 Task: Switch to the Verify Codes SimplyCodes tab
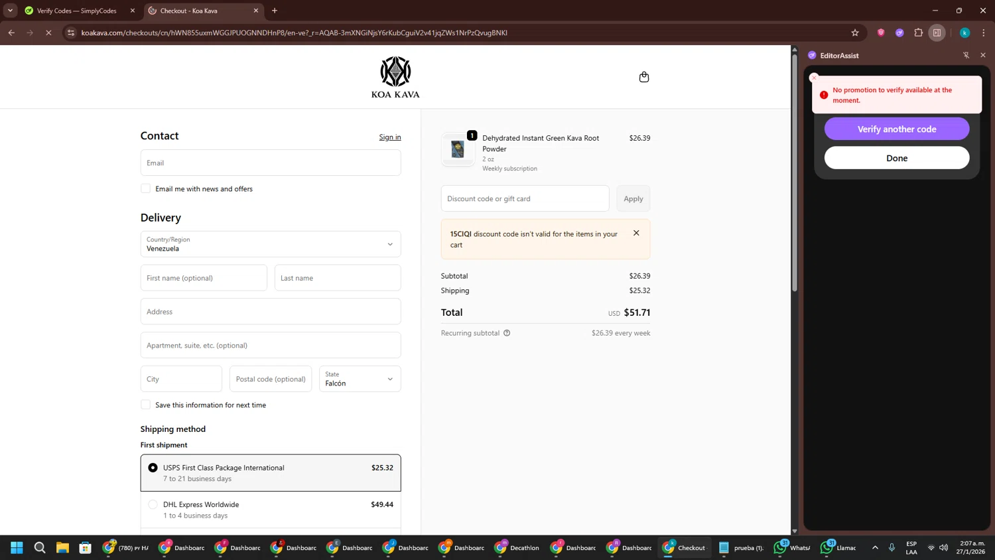[x=76, y=11]
